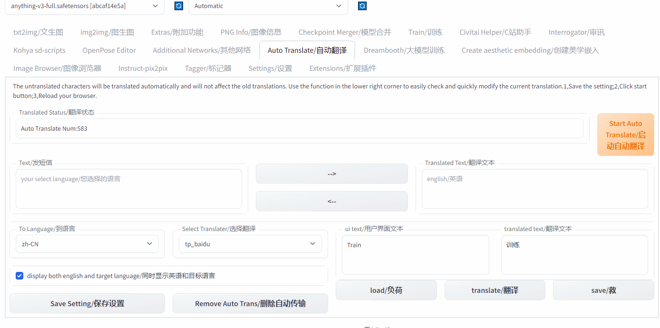Click refresh icon next to Automatic dropdown
The width and height of the screenshot is (660, 328).
[x=362, y=6]
